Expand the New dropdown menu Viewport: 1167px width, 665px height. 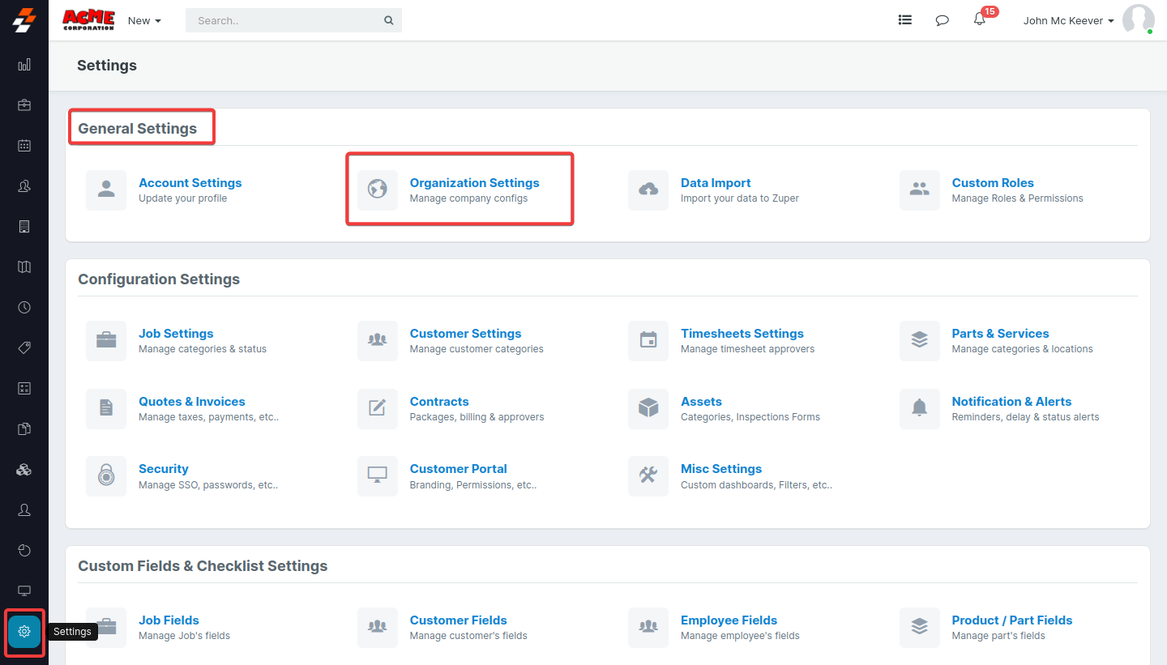144,20
